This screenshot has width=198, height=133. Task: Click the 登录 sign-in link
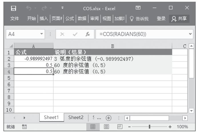coord(161,19)
